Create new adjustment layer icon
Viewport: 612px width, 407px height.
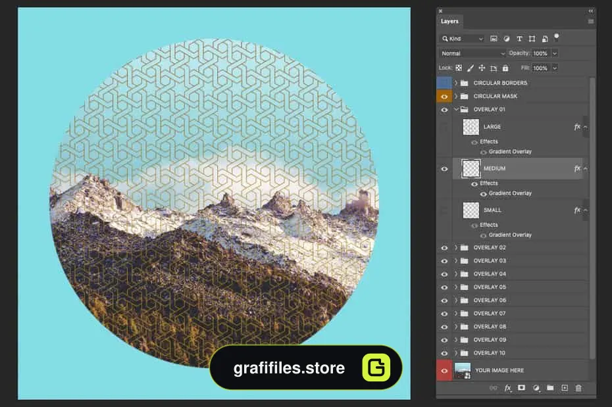[536, 387]
